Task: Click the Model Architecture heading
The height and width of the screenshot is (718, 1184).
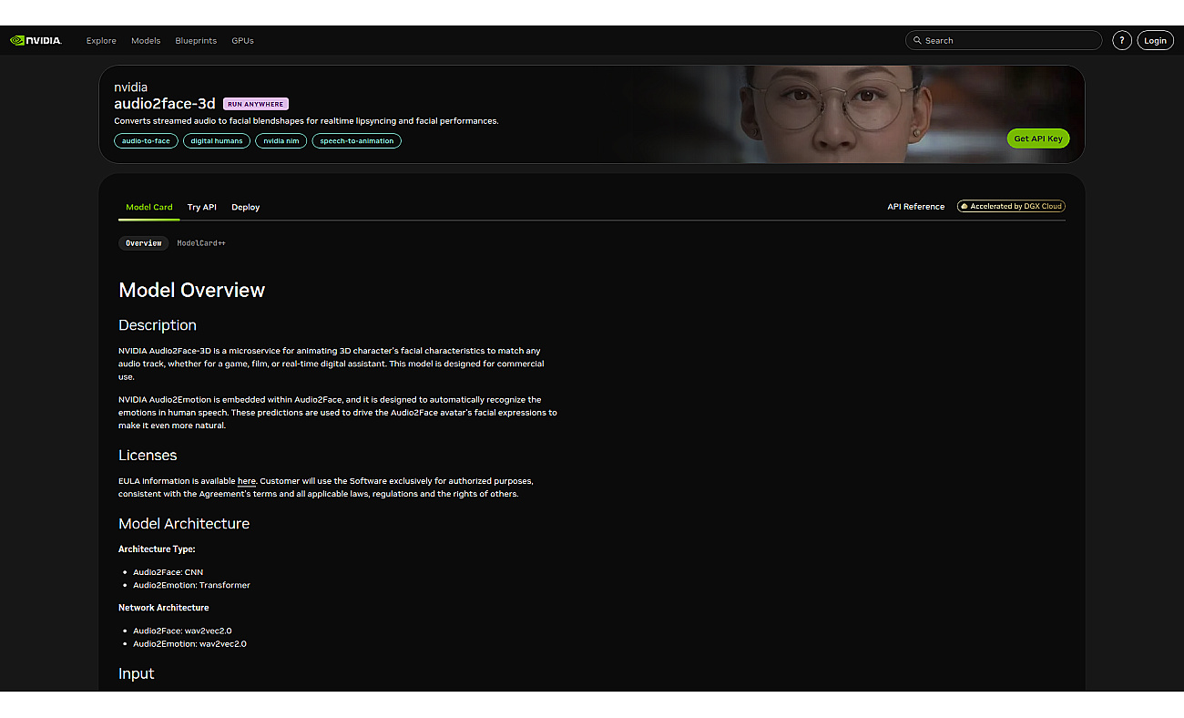Action: pos(184,524)
